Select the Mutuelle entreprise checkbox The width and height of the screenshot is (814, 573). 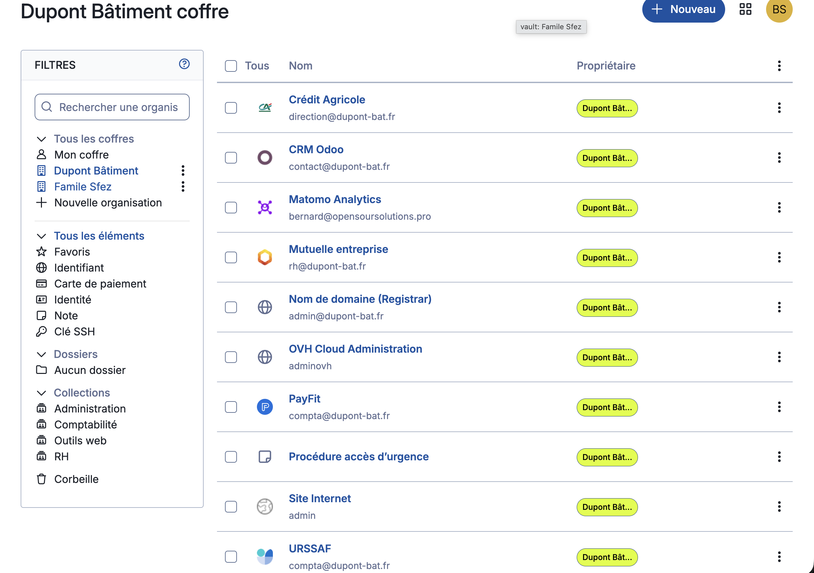[x=231, y=258]
